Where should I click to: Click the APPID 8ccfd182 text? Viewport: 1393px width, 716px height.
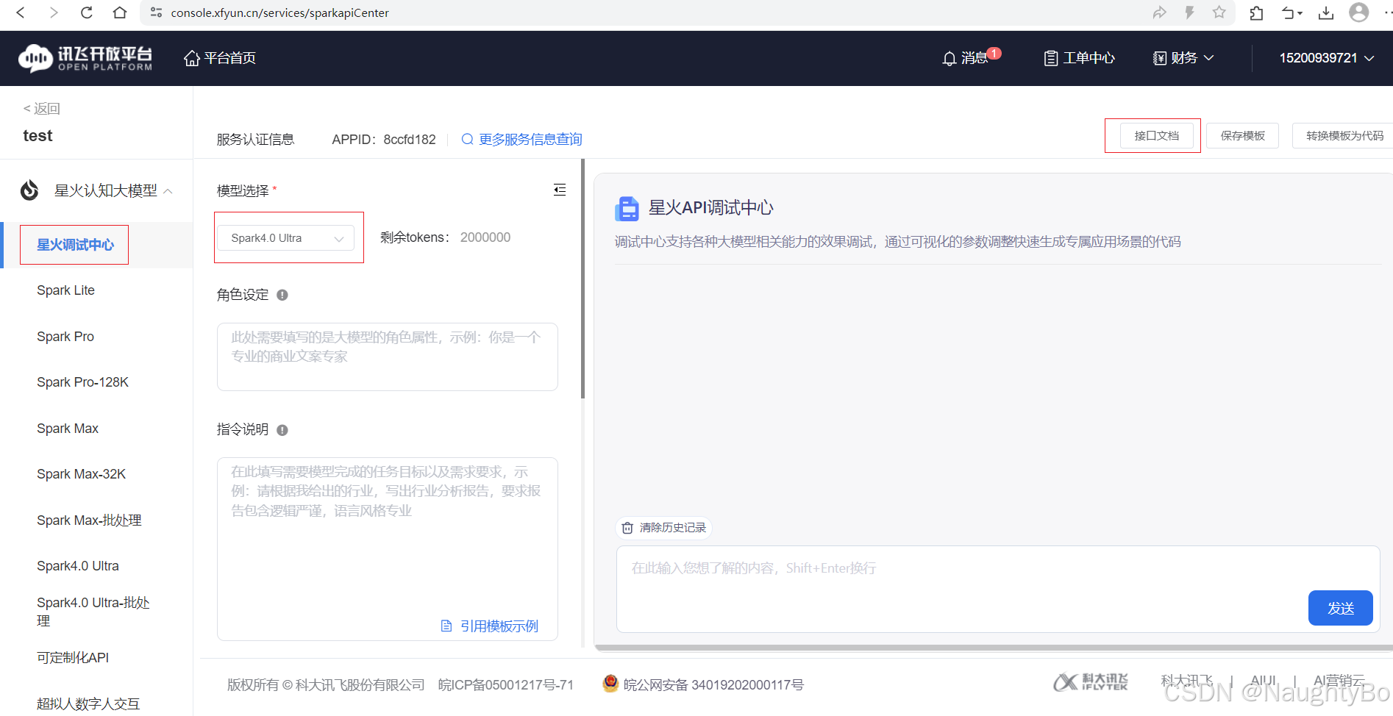click(x=383, y=139)
